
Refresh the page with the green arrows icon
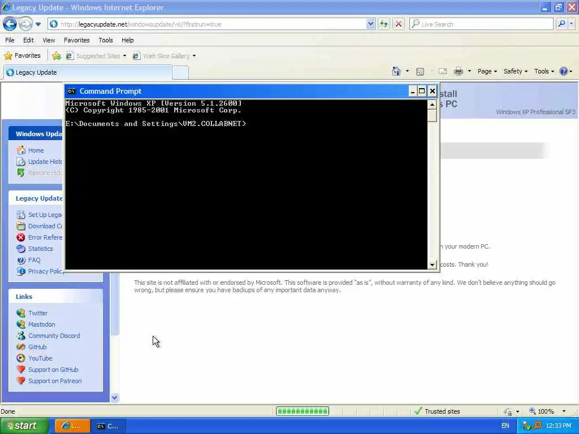click(384, 24)
